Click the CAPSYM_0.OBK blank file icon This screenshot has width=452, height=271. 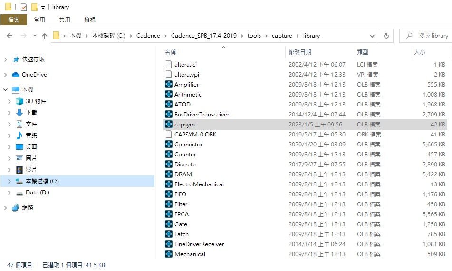click(169, 135)
